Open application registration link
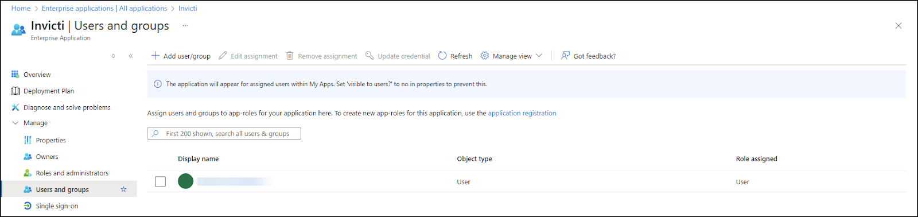The image size is (918, 217). (x=522, y=113)
